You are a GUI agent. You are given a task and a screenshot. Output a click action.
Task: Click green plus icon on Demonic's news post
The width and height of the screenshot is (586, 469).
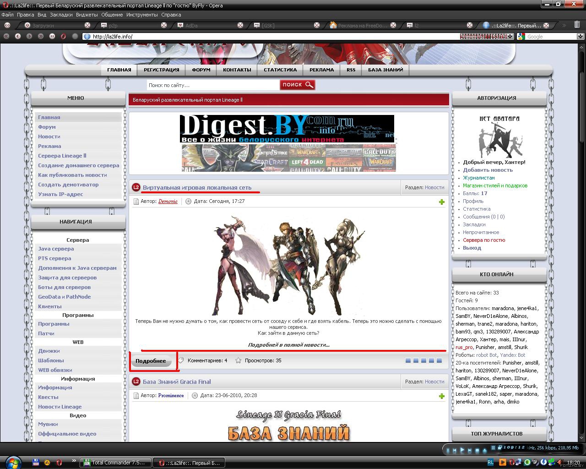click(441, 202)
